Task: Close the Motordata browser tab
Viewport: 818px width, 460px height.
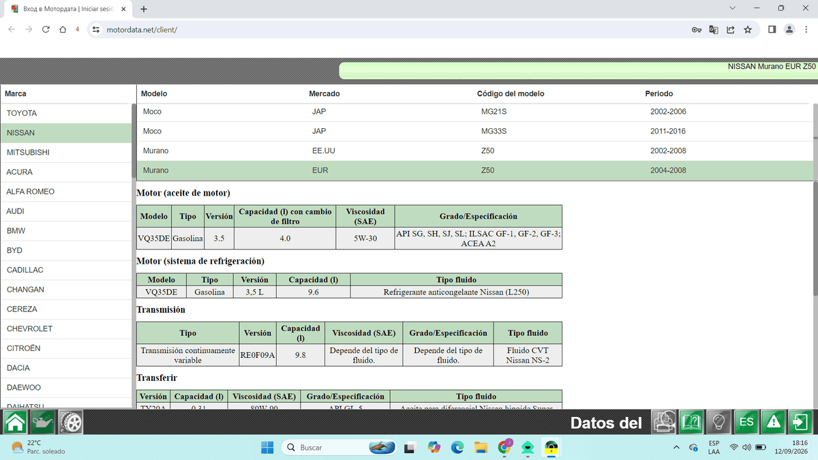Action: tap(123, 9)
